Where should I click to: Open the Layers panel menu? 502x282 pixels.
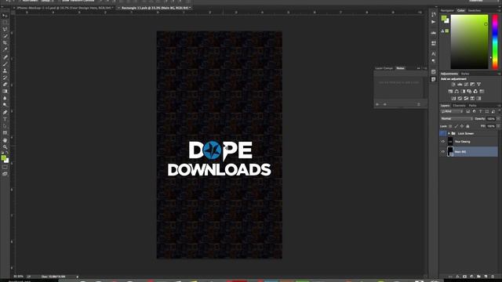[x=499, y=106]
